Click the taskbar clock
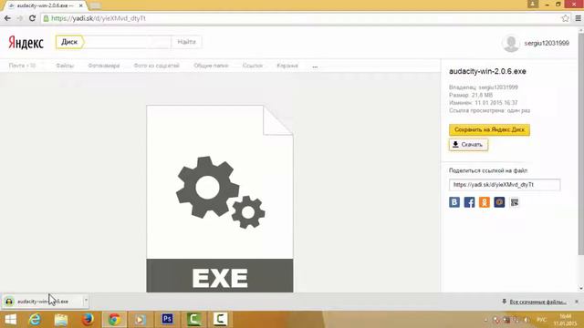Viewport: 584px width, 328px height. 566,320
